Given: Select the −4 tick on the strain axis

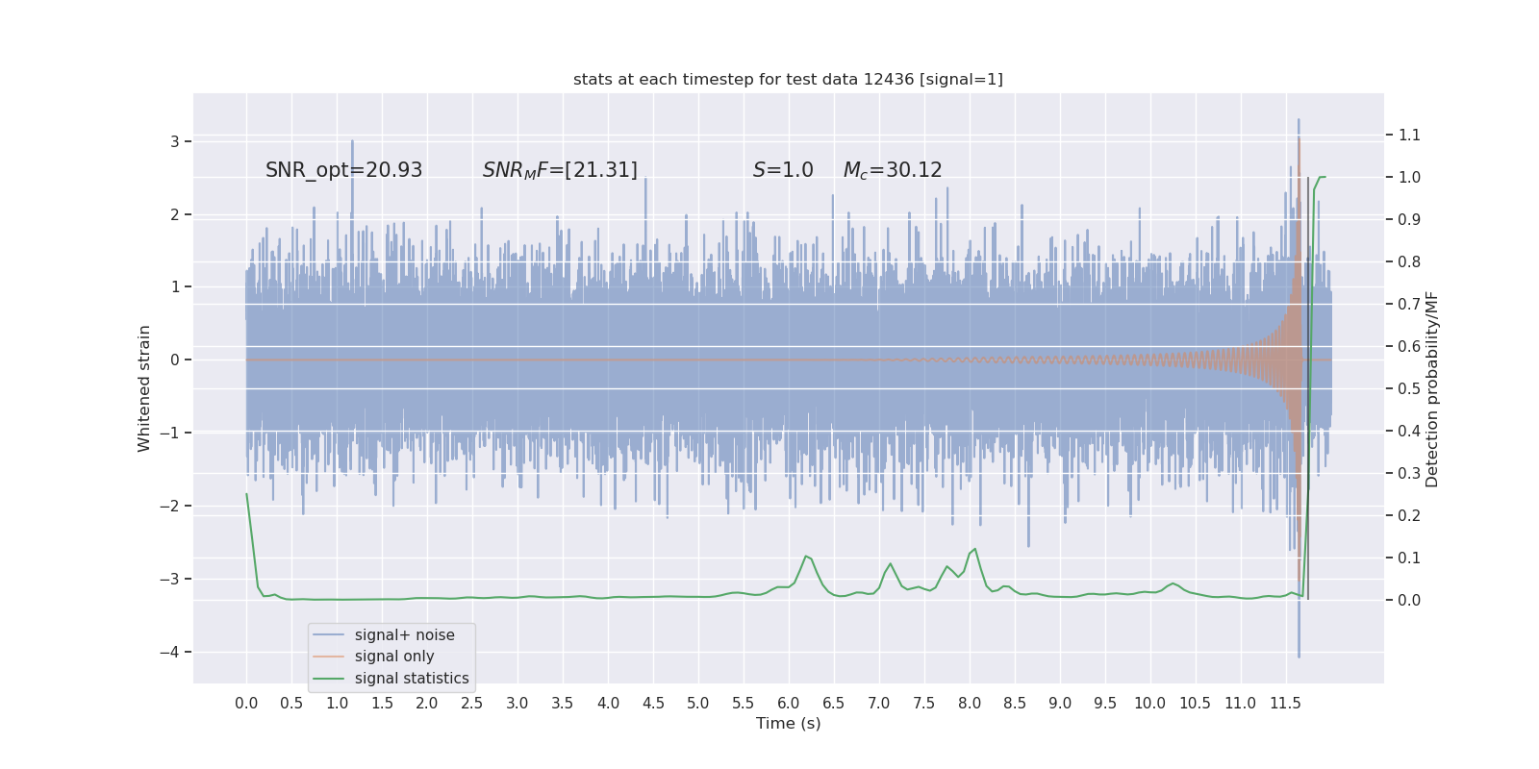Looking at the screenshot, I should point(169,652).
